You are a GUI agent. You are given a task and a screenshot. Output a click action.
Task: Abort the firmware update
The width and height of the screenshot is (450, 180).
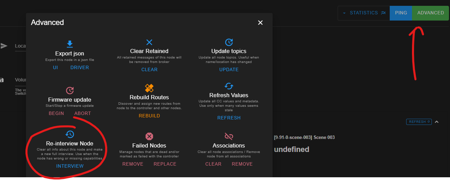point(83,113)
